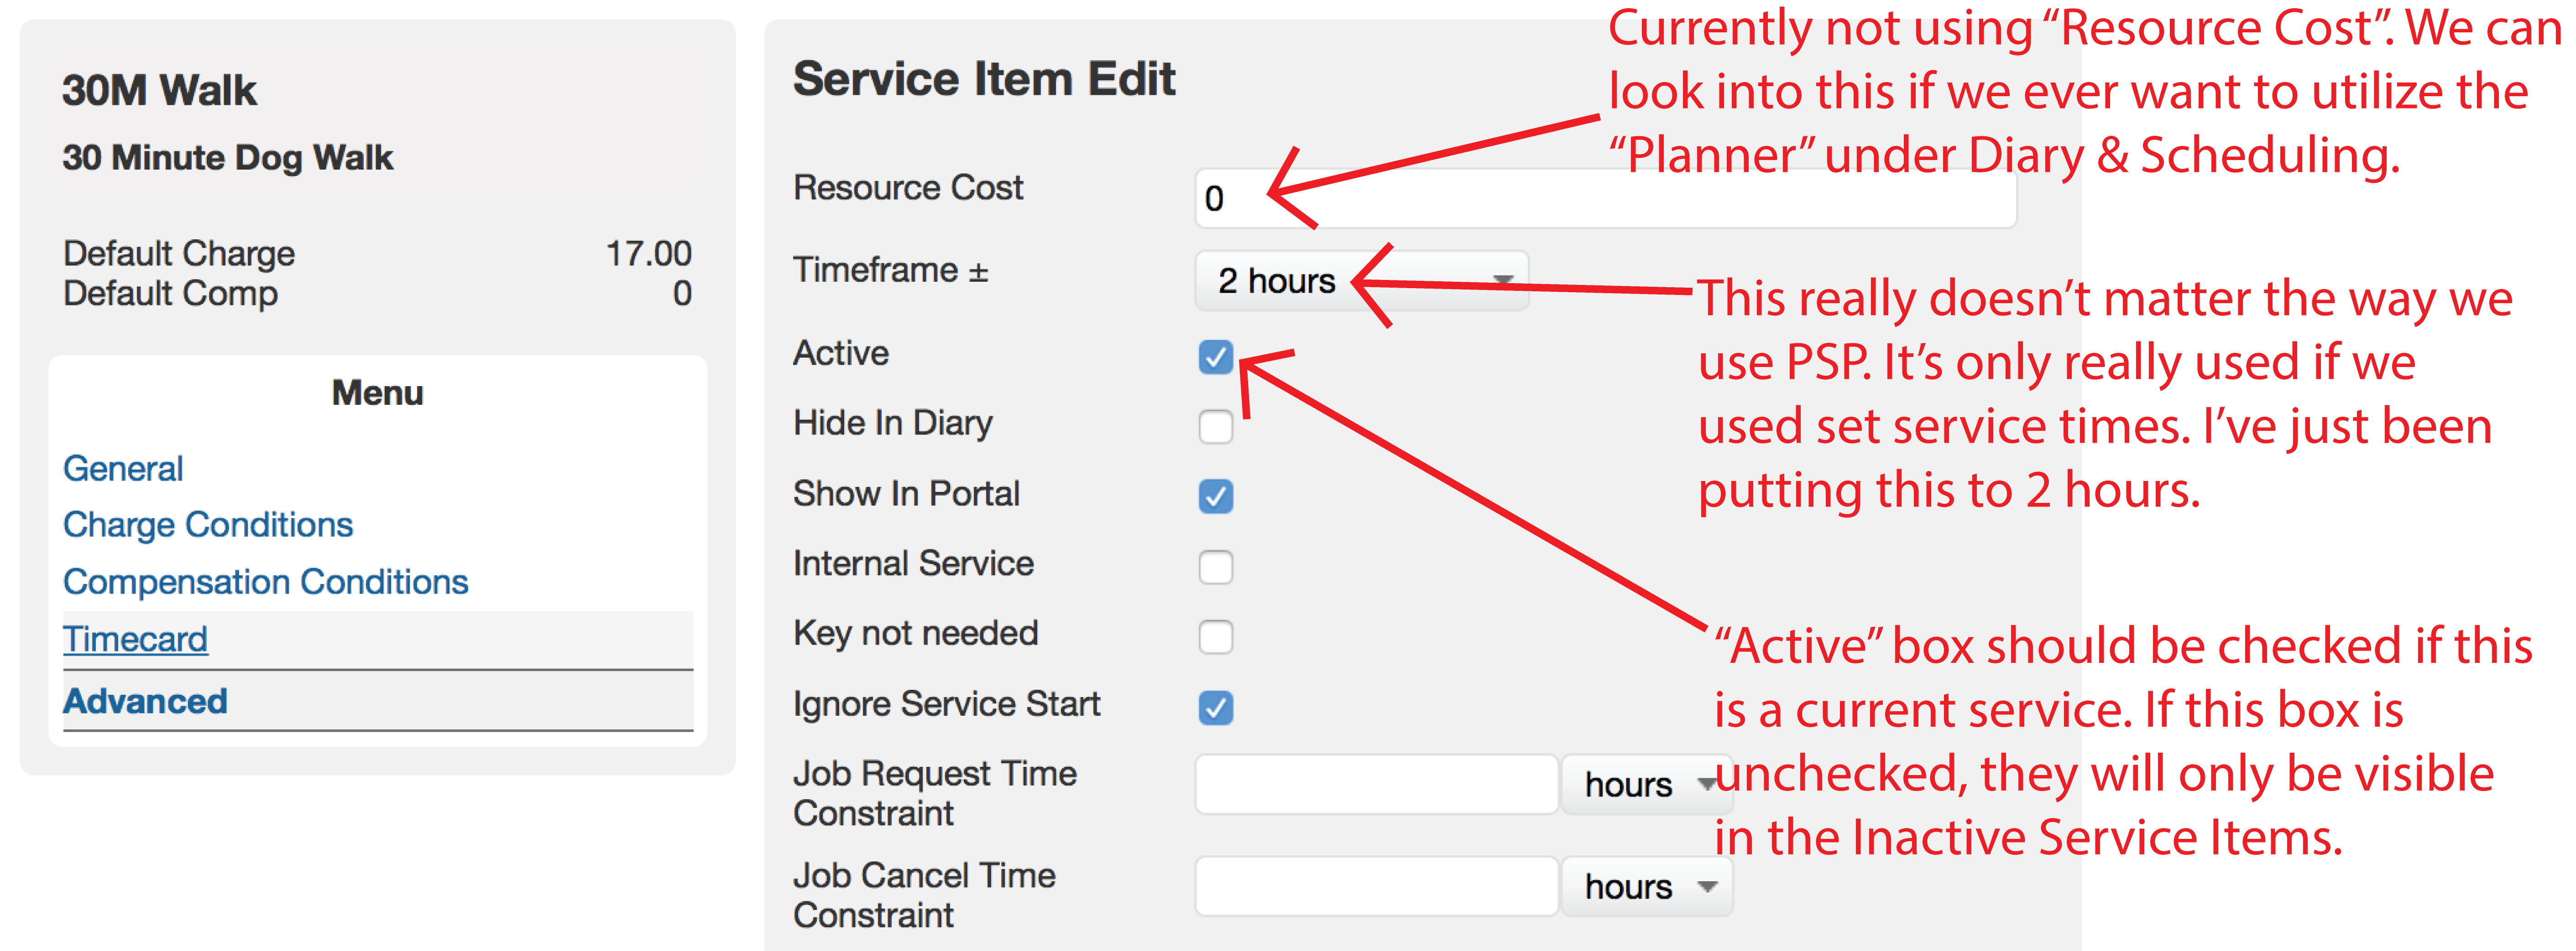Click the Active field label
The height and width of the screenshot is (951, 2576).
[841, 354]
